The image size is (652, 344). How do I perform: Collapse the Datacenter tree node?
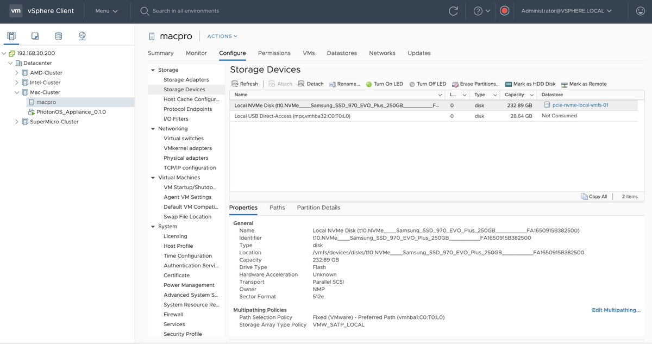click(x=11, y=63)
